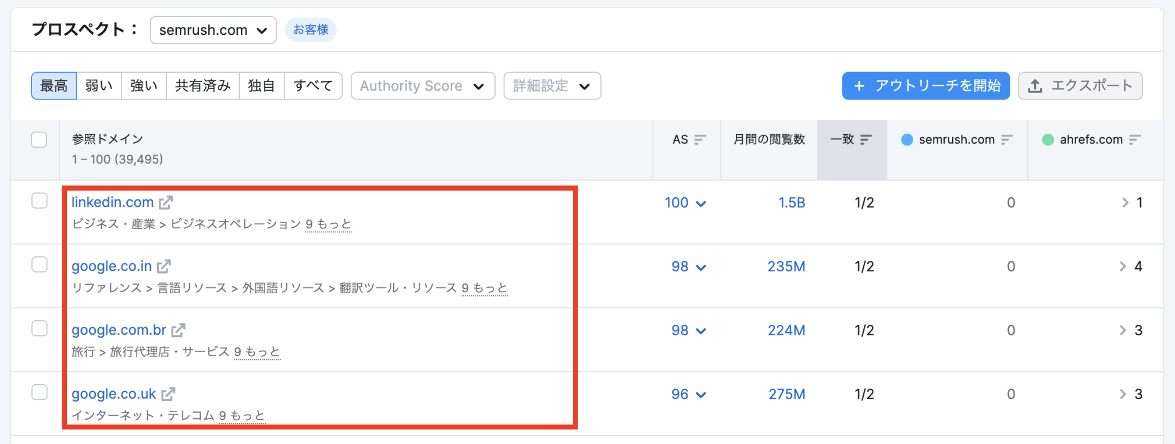Check the linkedin.com row checkbox
This screenshot has height=444, width=1175.
coord(39,200)
